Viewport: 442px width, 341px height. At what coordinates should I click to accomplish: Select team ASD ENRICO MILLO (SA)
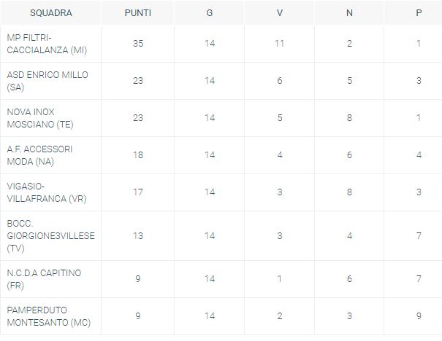click(47, 81)
